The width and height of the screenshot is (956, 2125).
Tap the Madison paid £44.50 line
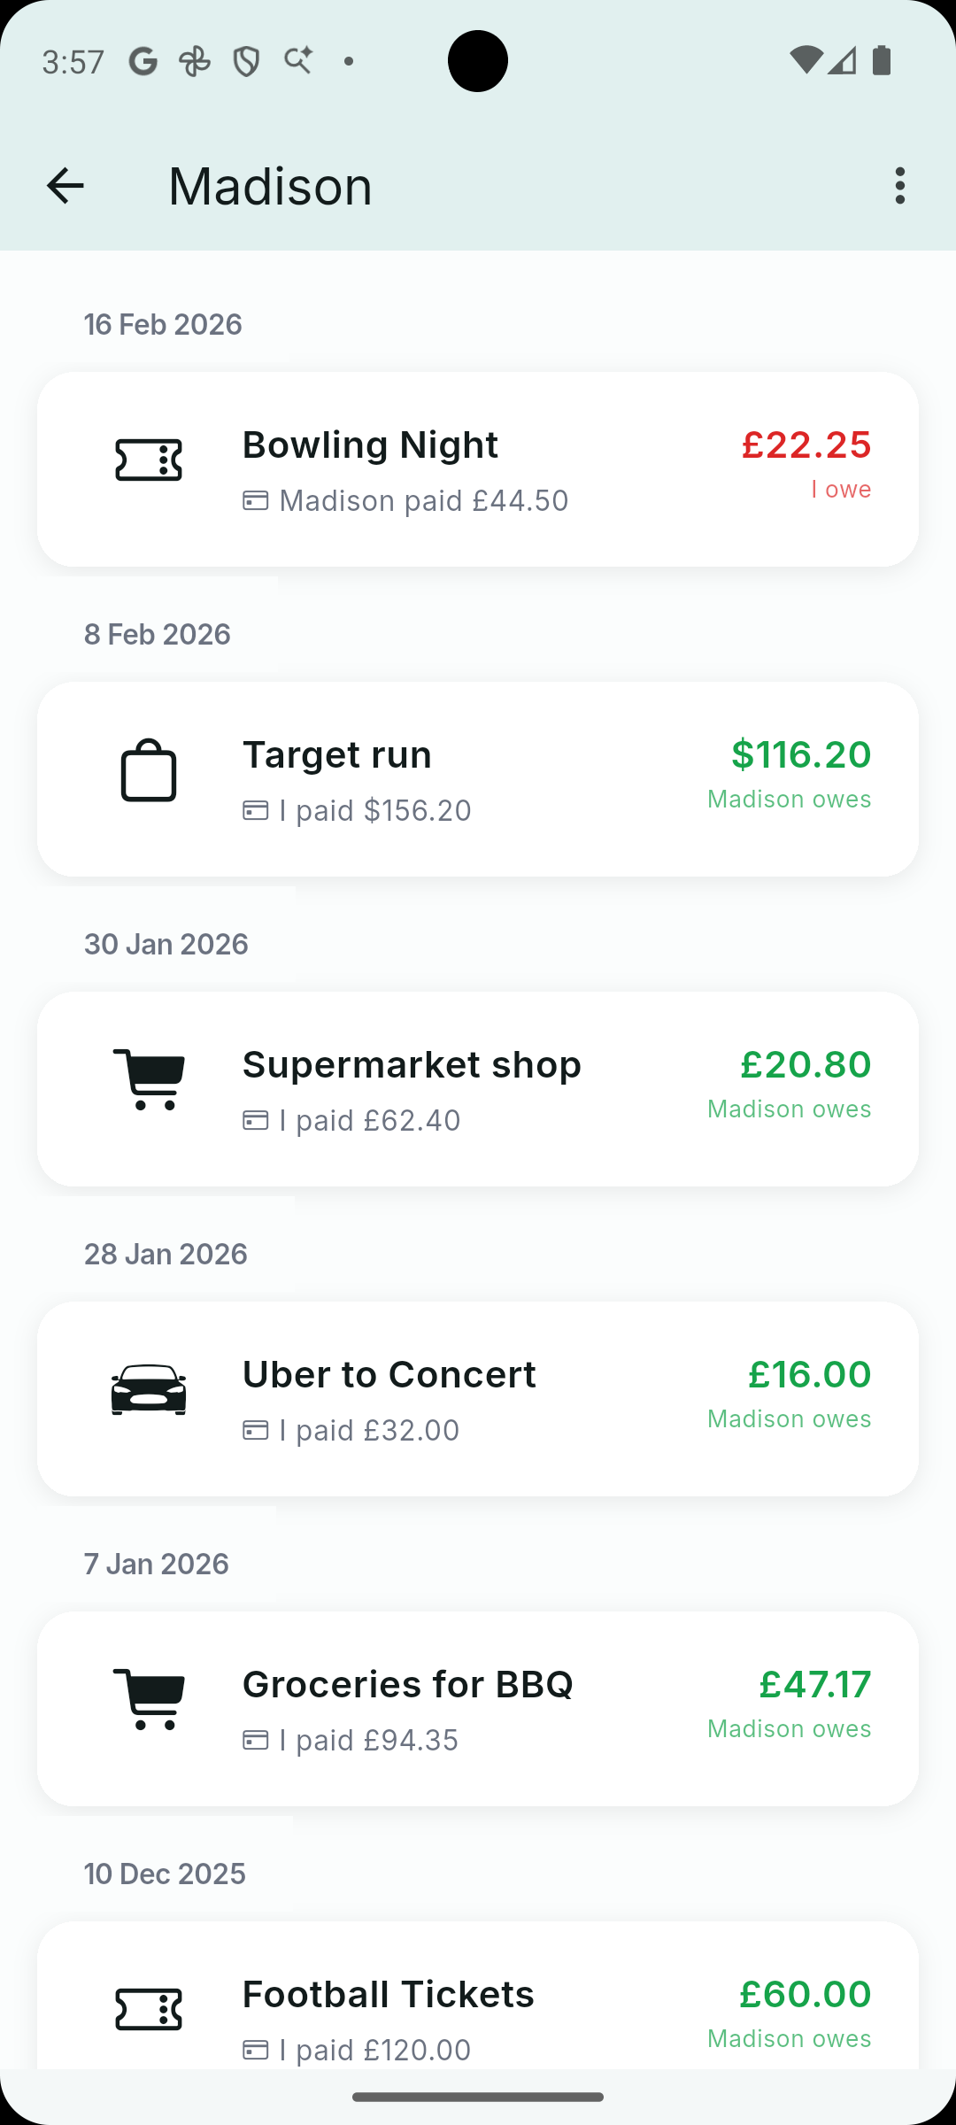pyautogui.click(x=423, y=501)
